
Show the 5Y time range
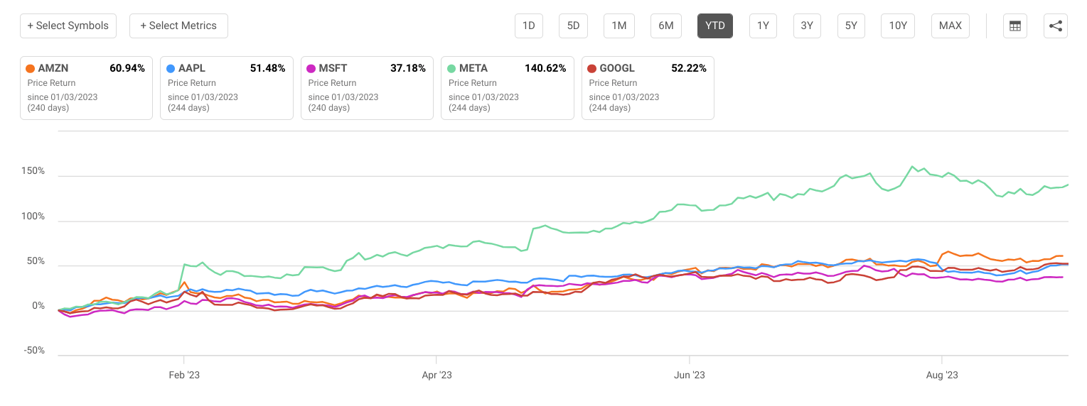[x=850, y=26]
